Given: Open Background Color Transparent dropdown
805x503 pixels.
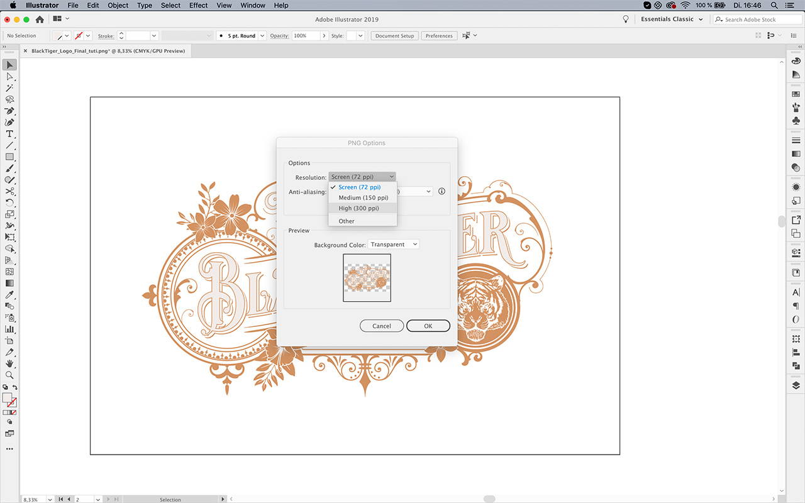Looking at the screenshot, I should tap(394, 245).
